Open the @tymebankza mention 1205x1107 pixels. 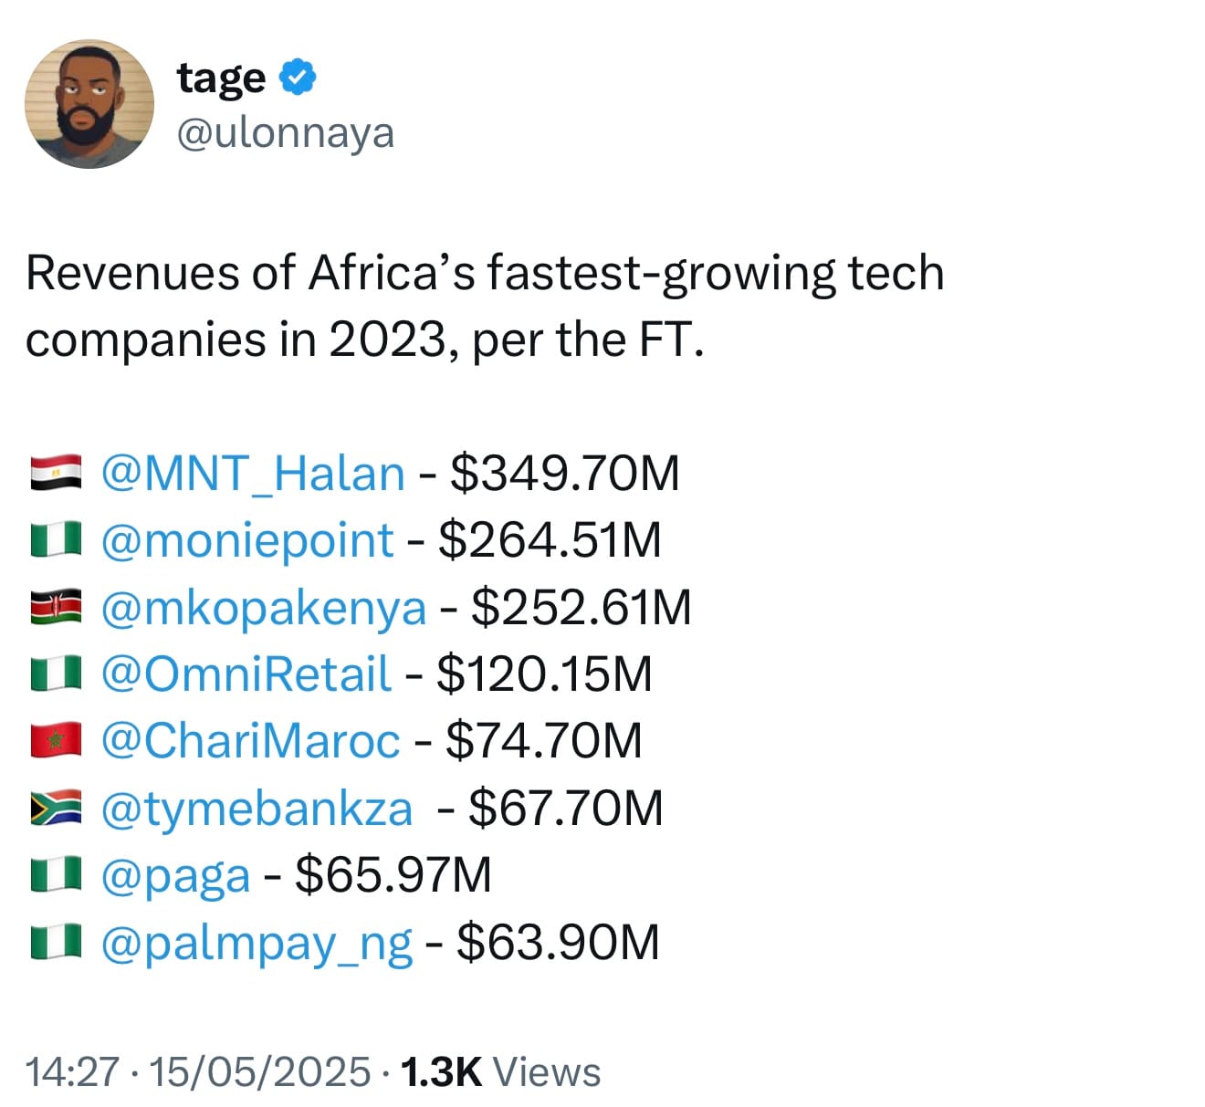click(x=257, y=809)
